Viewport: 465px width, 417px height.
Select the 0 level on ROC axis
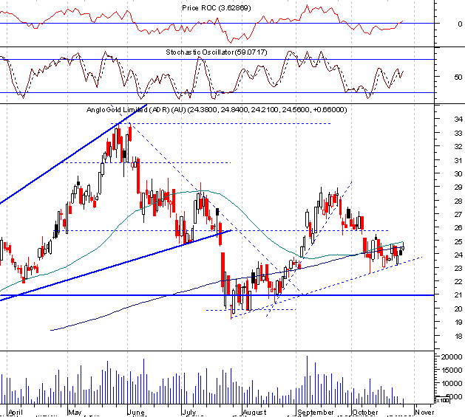(x=460, y=24)
